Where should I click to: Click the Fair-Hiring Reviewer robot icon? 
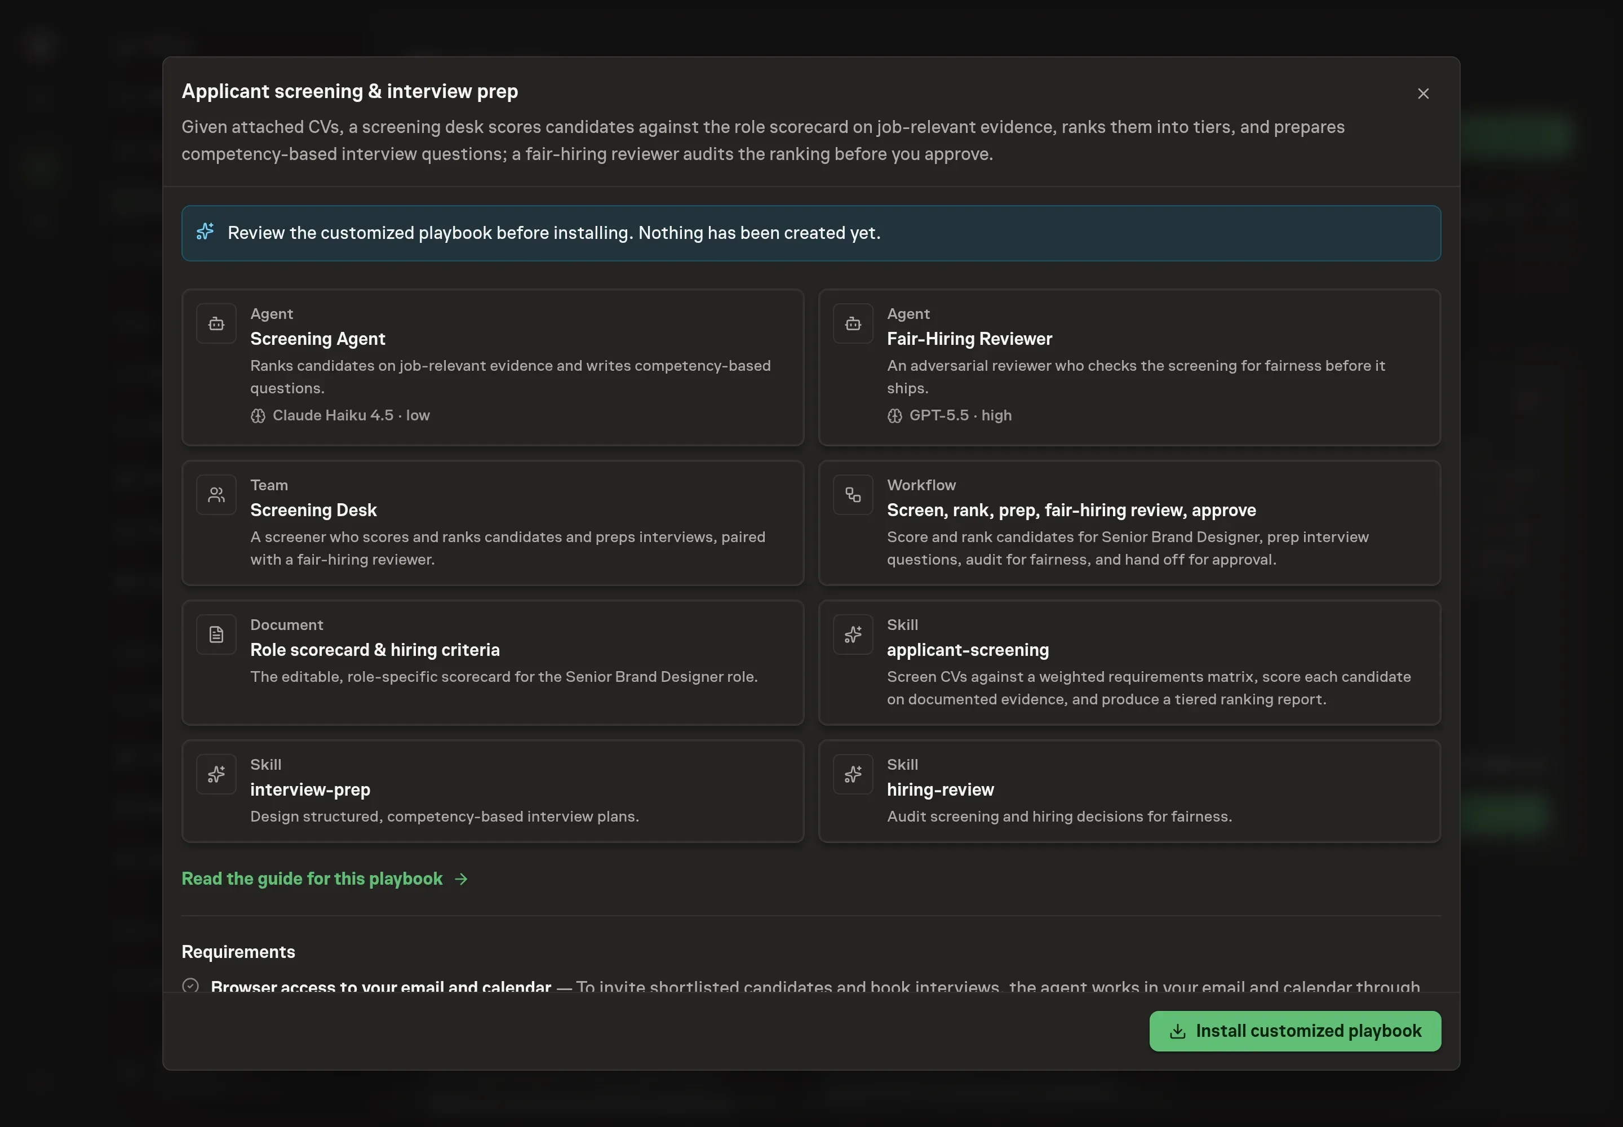pyautogui.click(x=853, y=323)
